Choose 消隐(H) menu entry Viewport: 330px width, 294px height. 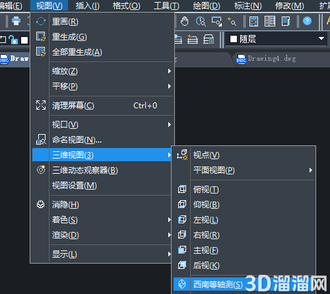[102, 205]
